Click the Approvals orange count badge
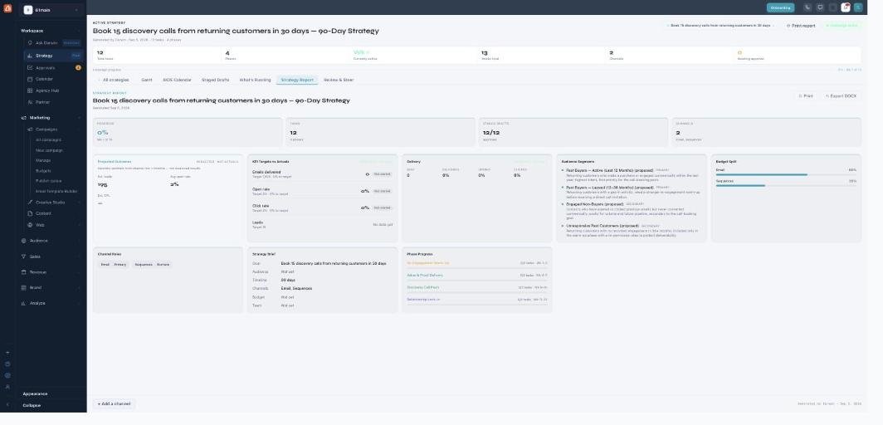The height and width of the screenshot is (425, 883). [x=78, y=67]
